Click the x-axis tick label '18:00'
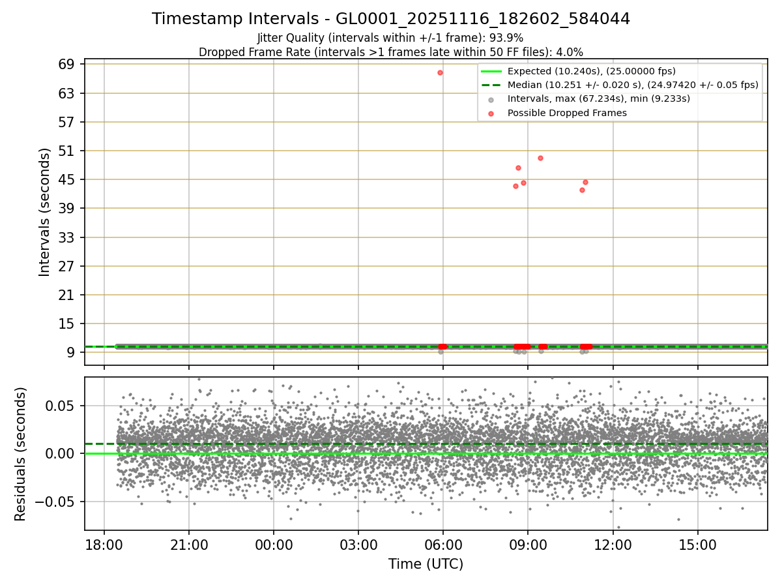This screenshot has width=782, height=587. tap(104, 545)
